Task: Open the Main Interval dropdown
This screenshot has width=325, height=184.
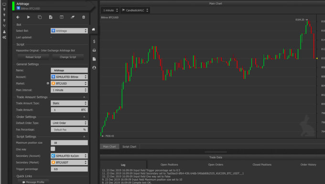Action: [69, 90]
